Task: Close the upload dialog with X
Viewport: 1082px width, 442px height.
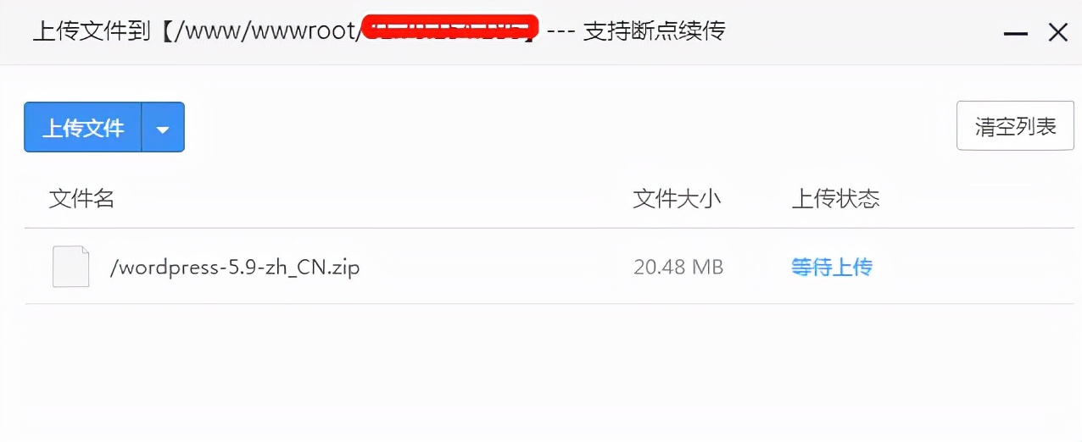Action: 1057,33
